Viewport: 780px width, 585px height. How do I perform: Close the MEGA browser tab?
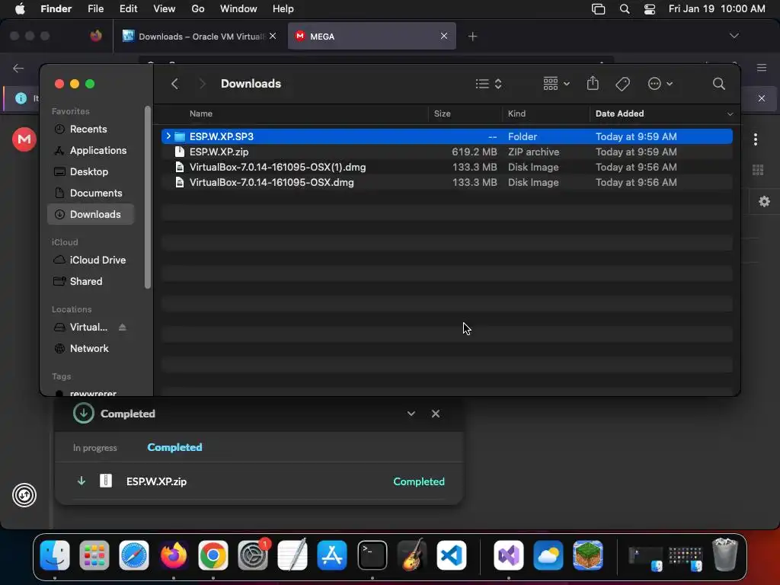click(x=444, y=36)
